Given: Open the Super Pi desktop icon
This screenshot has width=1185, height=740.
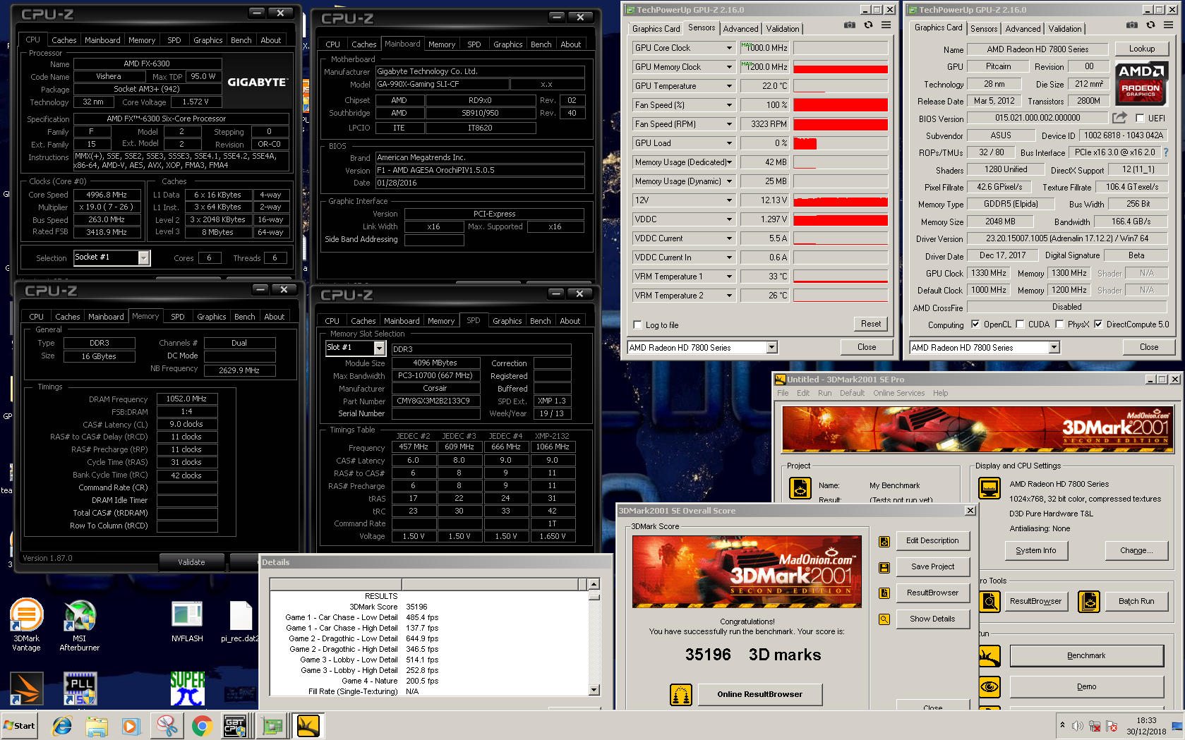Looking at the screenshot, I should [187, 688].
